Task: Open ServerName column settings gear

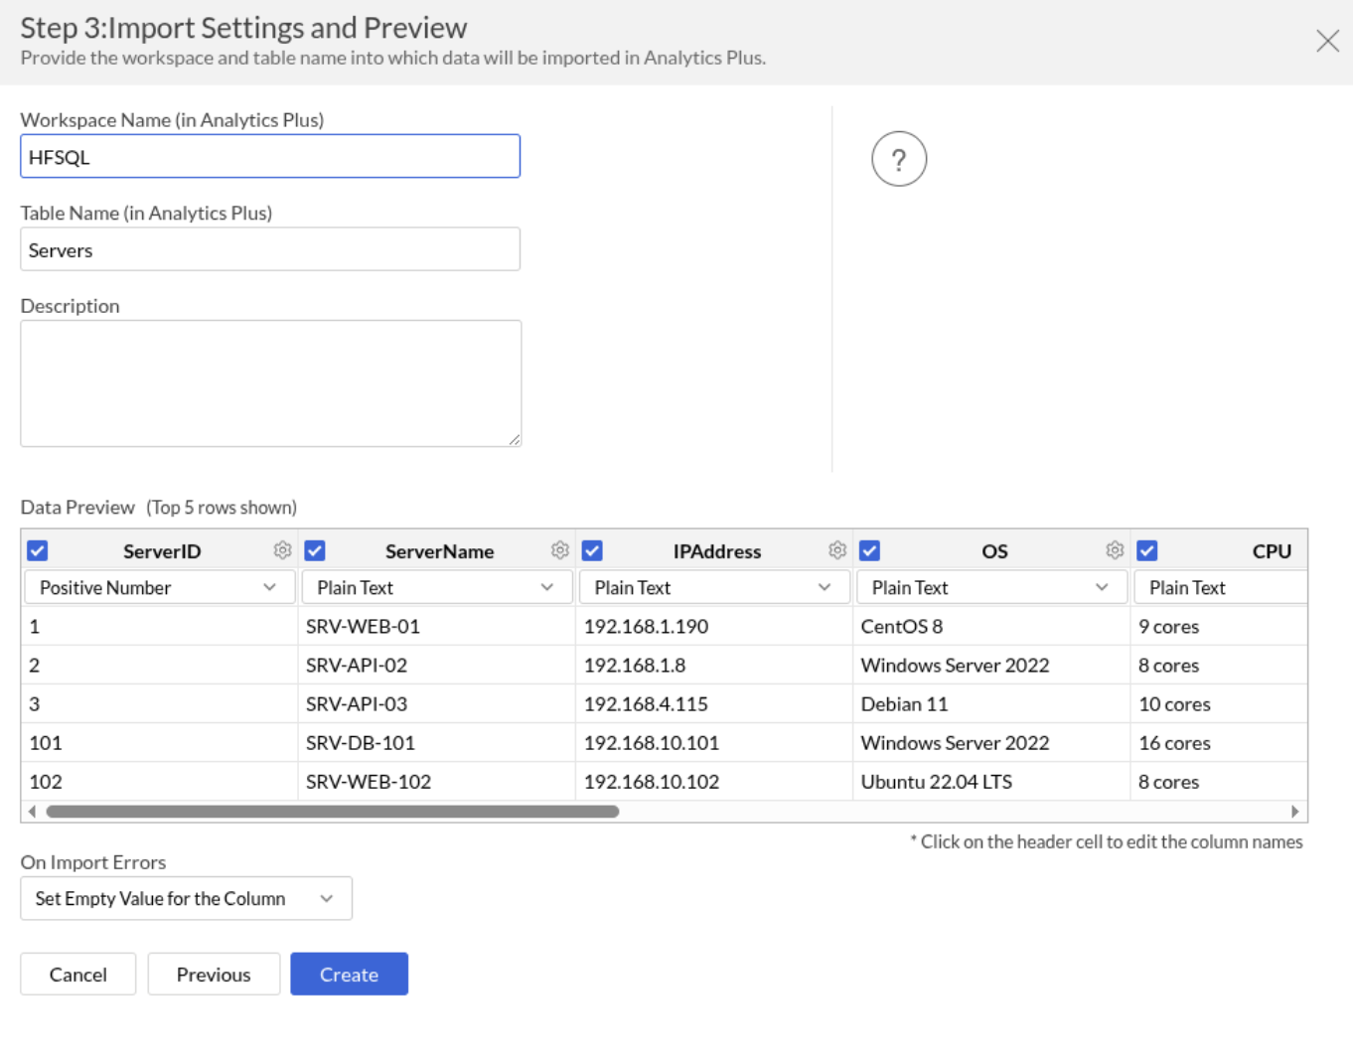Action: click(x=560, y=550)
